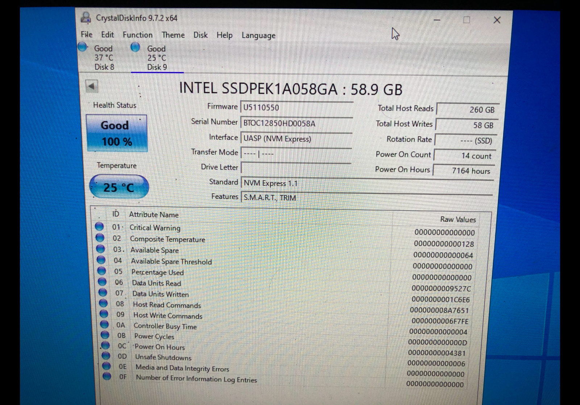Click the status icon for Critical Warning
The height and width of the screenshot is (405, 580).
[99, 227]
